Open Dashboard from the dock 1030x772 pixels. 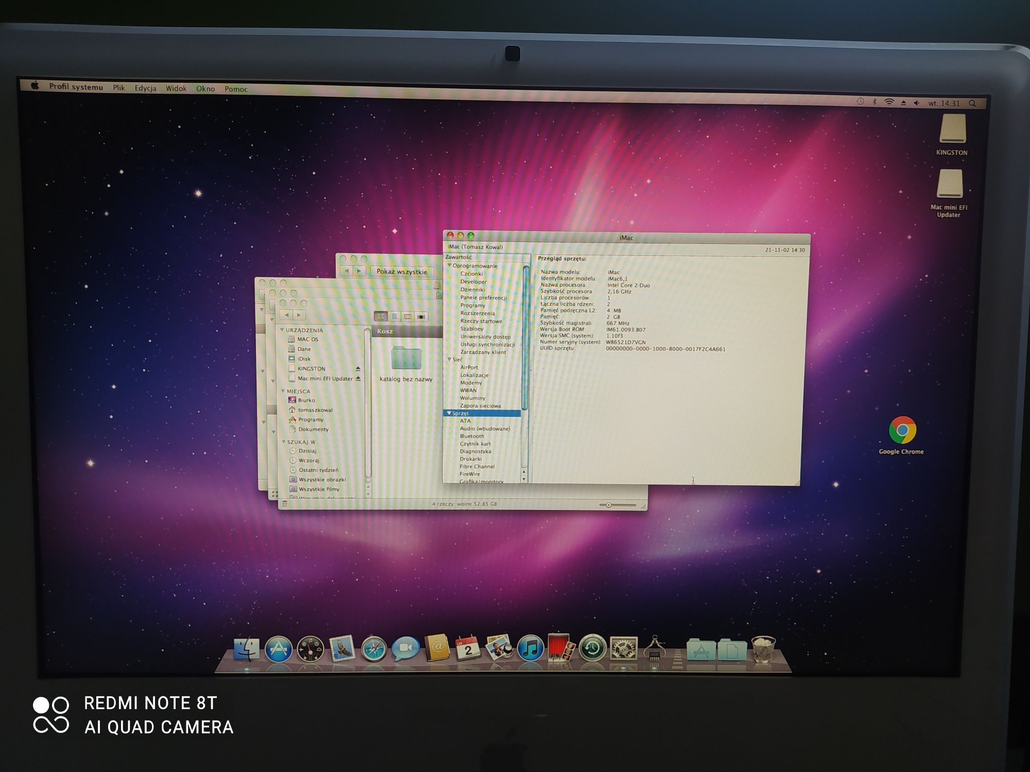(x=311, y=649)
